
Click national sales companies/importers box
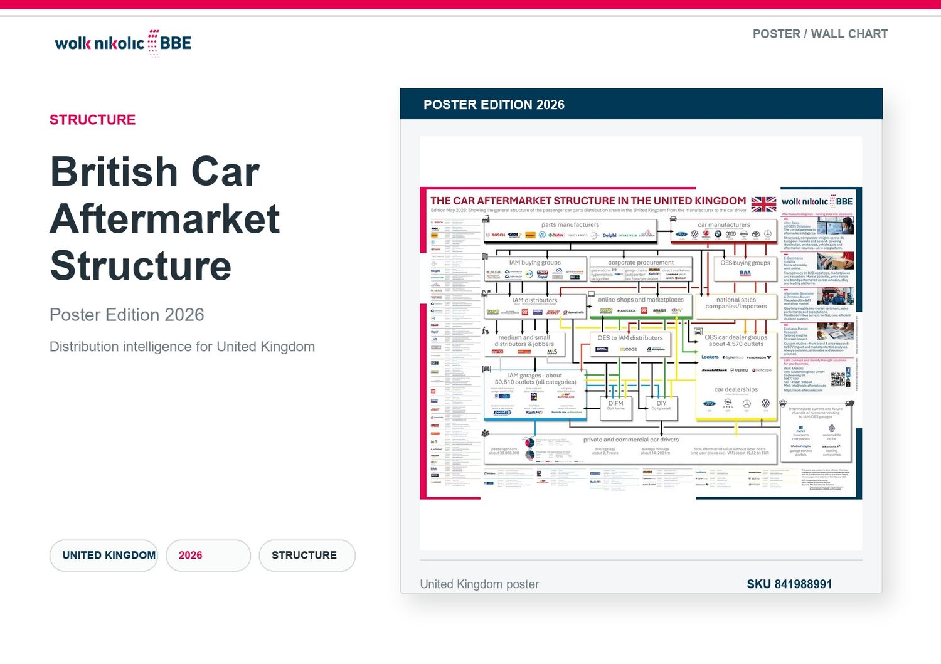pos(736,305)
